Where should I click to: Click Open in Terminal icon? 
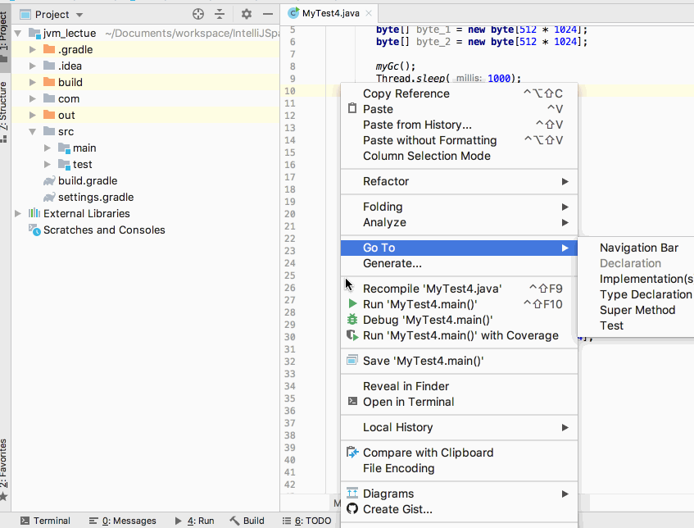pos(352,401)
